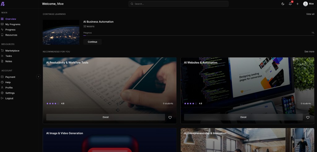Screen dimensions: 317x152
Task: Open Overview in sidebar
Action: [11, 19]
